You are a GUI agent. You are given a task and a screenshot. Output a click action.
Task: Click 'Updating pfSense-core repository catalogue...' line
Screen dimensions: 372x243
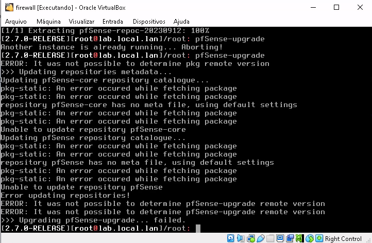(105, 80)
